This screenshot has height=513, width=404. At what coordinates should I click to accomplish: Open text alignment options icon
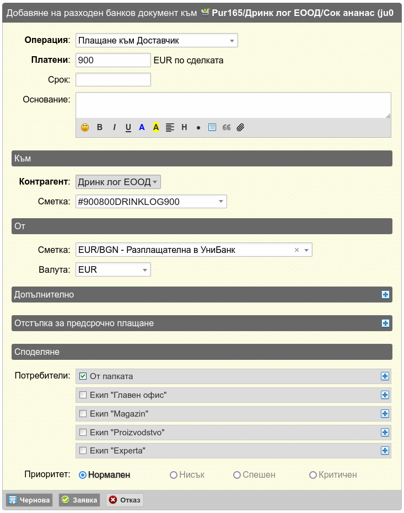[170, 127]
